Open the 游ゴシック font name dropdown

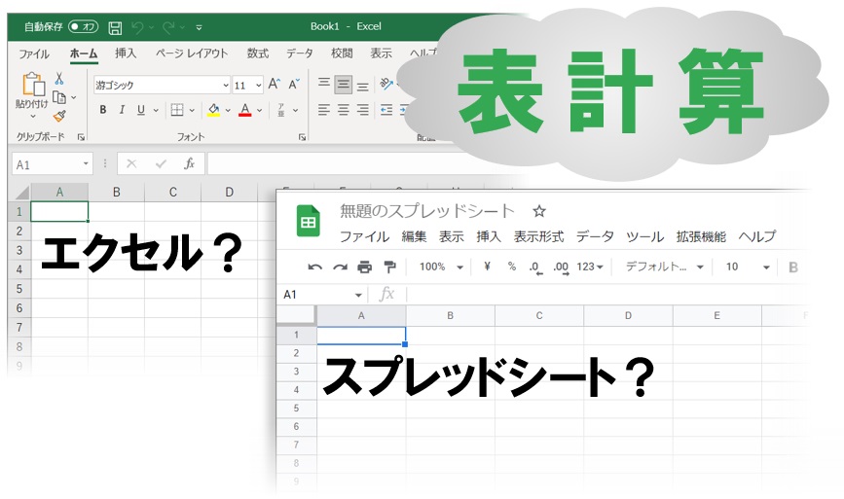(x=226, y=86)
